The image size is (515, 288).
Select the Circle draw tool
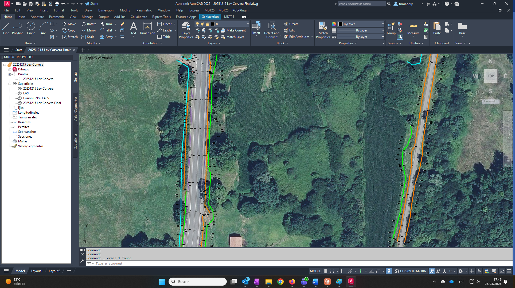pos(31,28)
